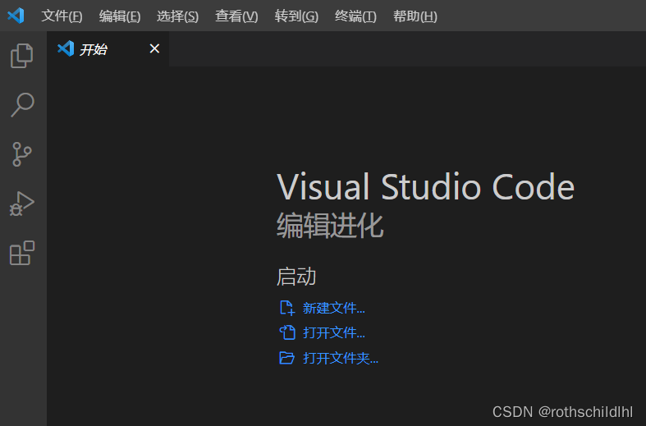Open the Extensions view
Image resolution: width=646 pixels, height=426 pixels.
tap(22, 253)
